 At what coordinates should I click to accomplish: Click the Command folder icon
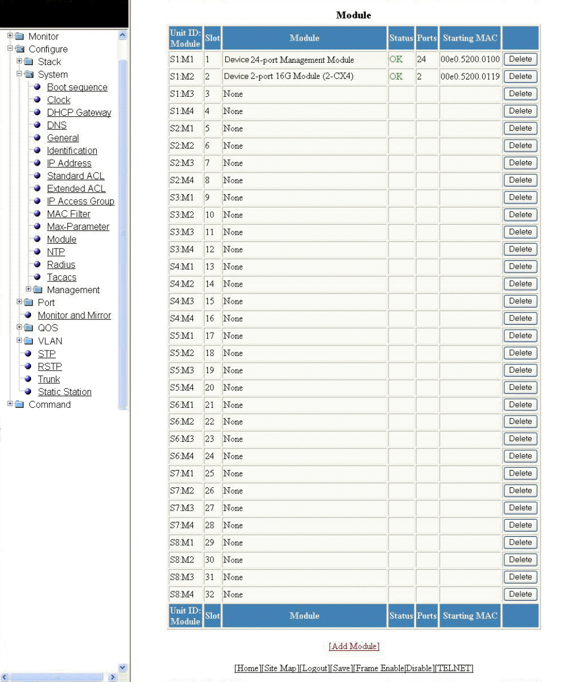click(x=20, y=404)
